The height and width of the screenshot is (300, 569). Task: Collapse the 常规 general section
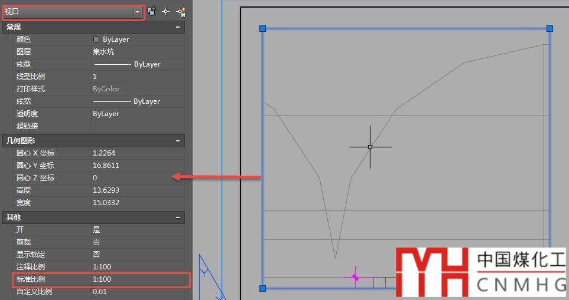pos(178,27)
